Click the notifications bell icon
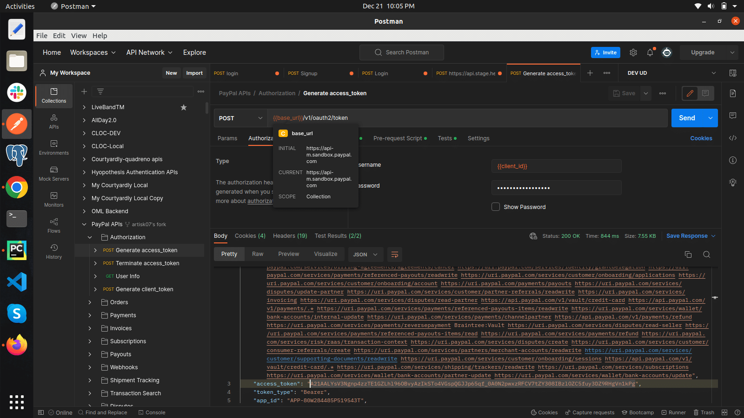Screen dimensions: 744x418 650,52
